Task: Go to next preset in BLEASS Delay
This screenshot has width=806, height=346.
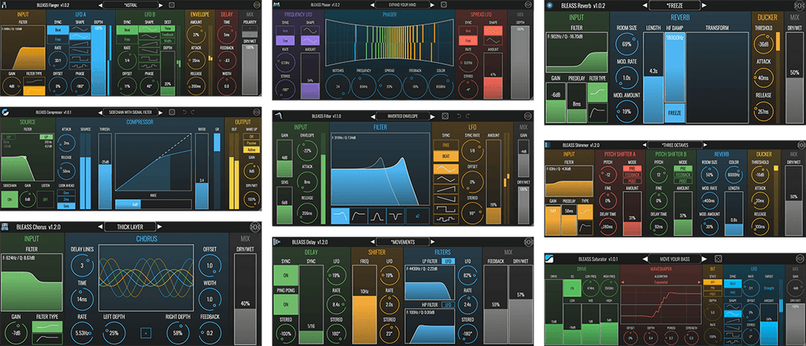Action: pyautogui.click(x=432, y=241)
